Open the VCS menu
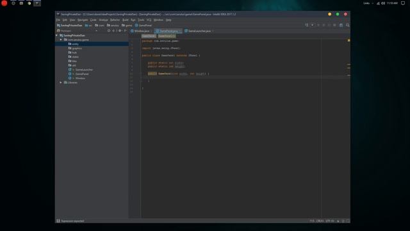Screen dimensions: 410x231 [x=149, y=20]
